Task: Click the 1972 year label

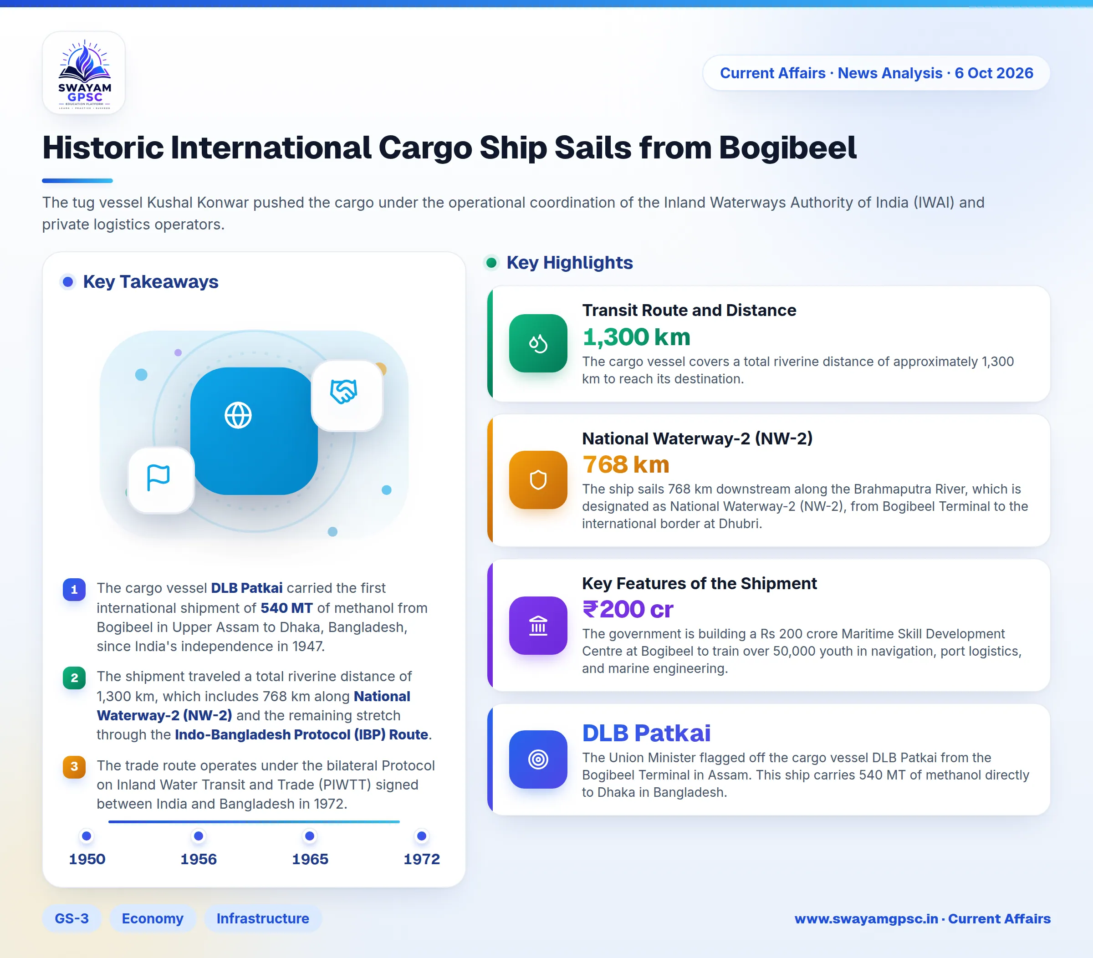Action: click(421, 859)
